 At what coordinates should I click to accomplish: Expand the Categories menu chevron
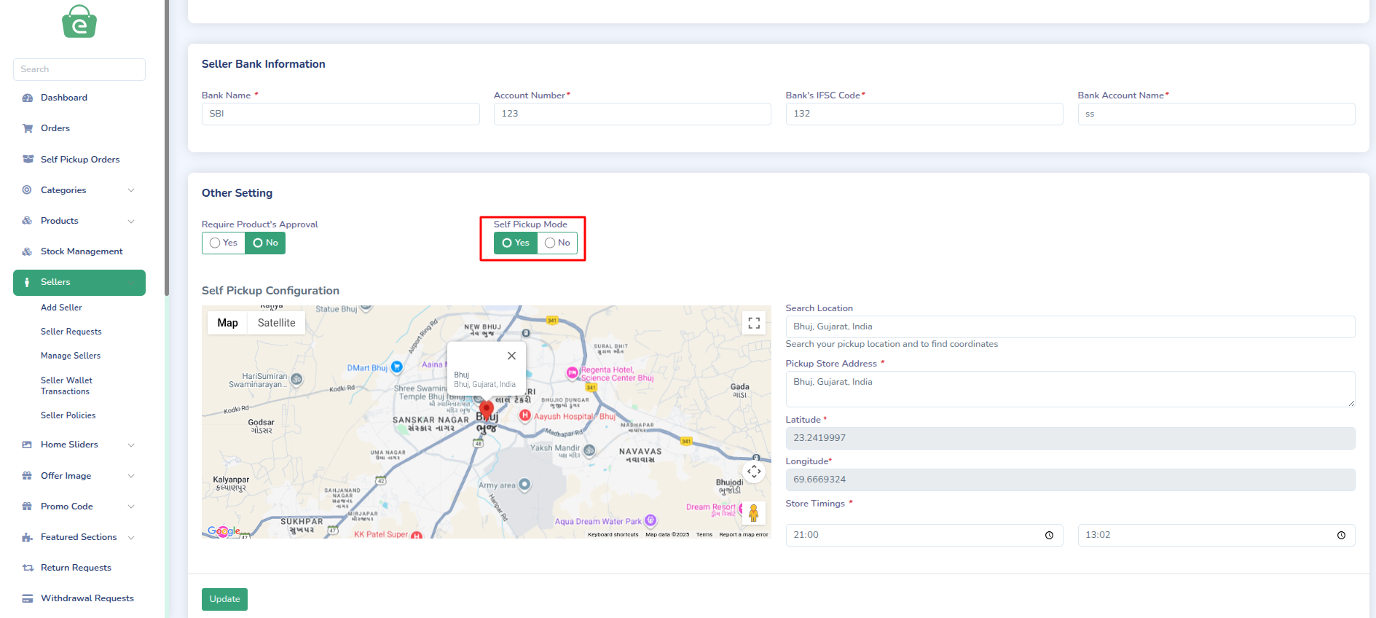131,190
